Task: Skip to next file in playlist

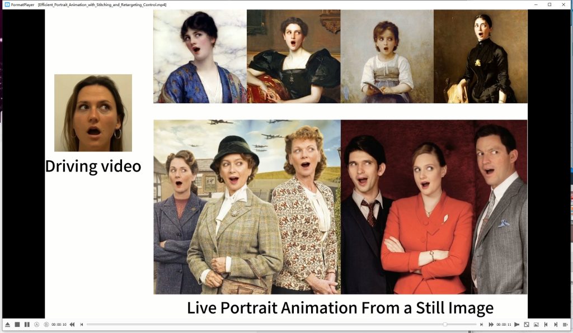Action: [555, 325]
